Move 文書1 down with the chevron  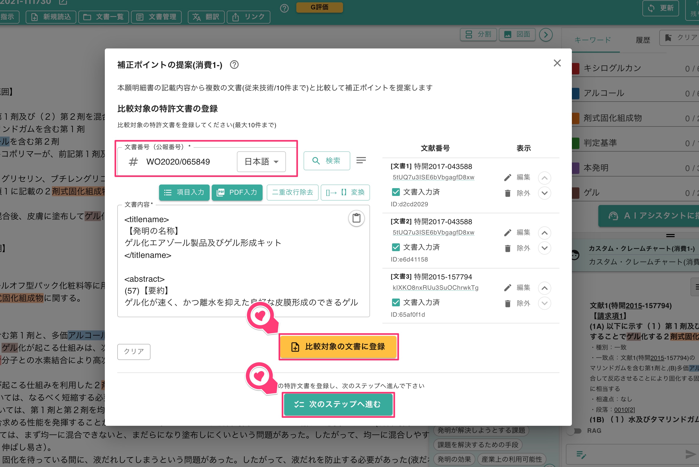point(544,193)
